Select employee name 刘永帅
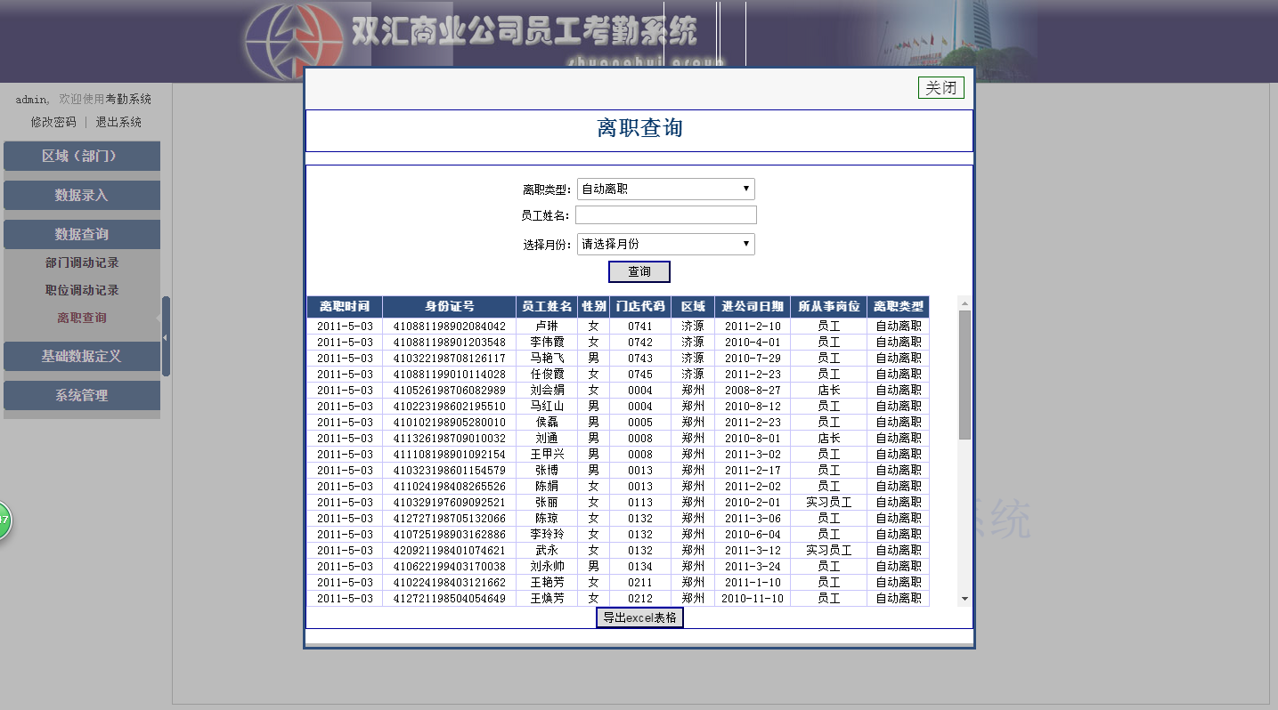The image size is (1278, 710). [547, 567]
